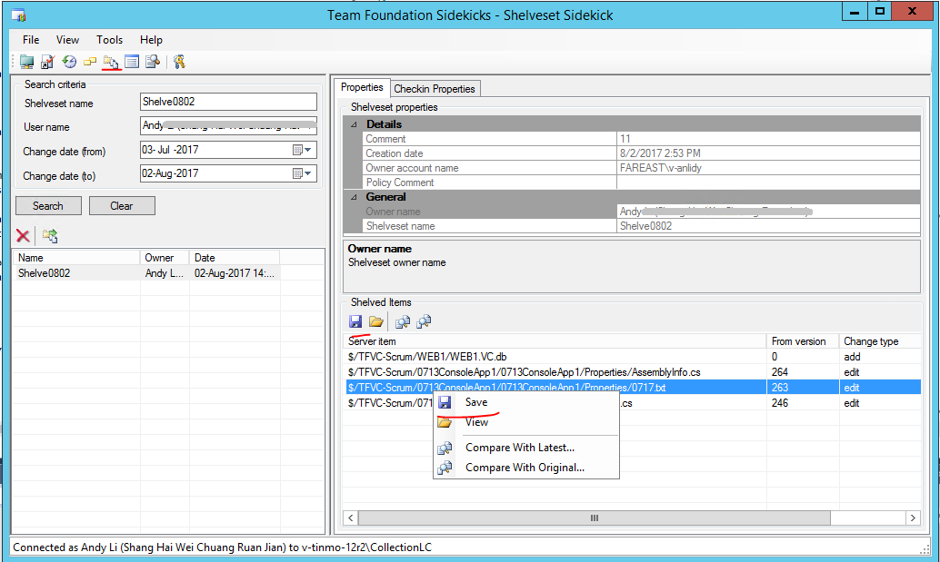Image resolution: width=940 pixels, height=562 pixels.
Task: Open the magnifier-document Sidekick toolbar icon
Action: click(153, 62)
